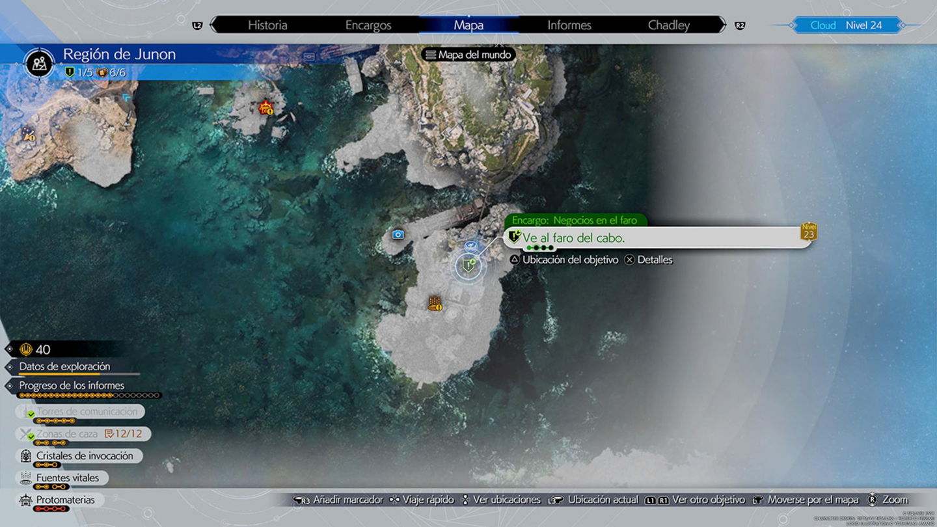Select the camera photo spot on the map
937x527 pixels.
[398, 234]
